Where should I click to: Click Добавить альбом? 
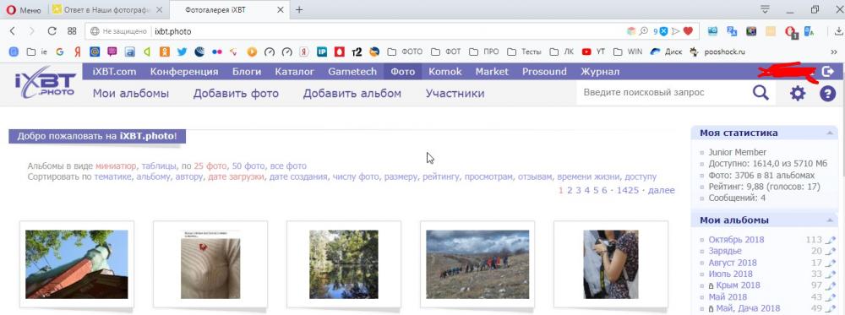(352, 94)
